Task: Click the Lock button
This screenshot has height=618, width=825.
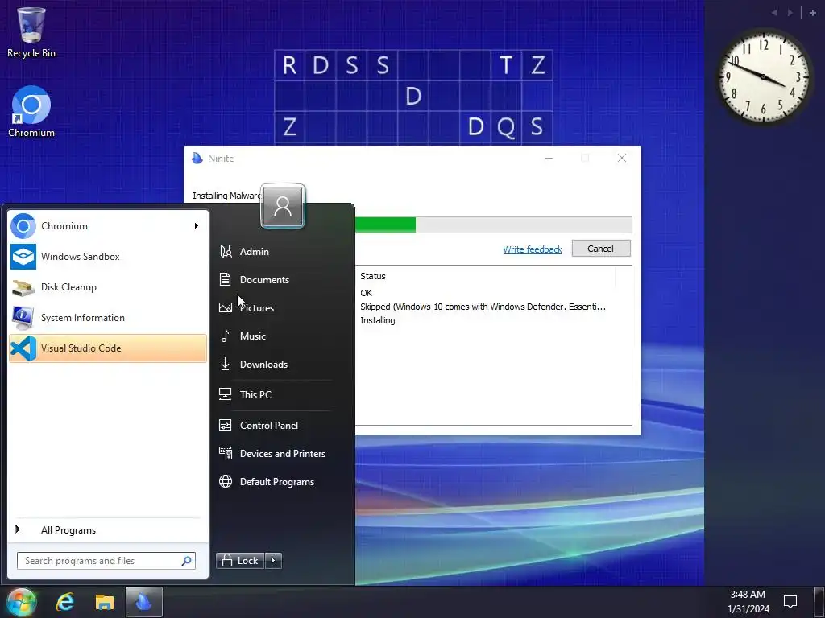Action: (x=240, y=561)
